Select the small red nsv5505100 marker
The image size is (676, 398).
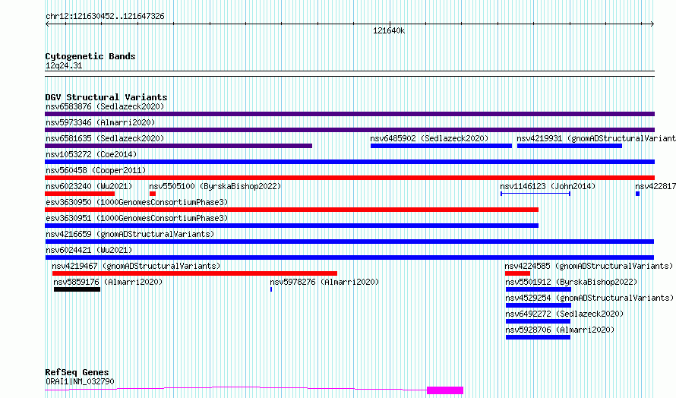[152, 194]
